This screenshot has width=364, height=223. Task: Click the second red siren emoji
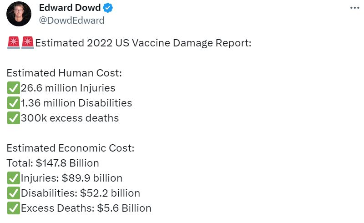(28, 43)
